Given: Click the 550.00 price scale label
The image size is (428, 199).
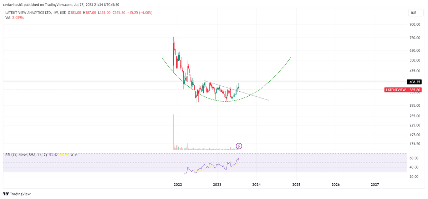Looking at the screenshot, I should pos(415,60).
